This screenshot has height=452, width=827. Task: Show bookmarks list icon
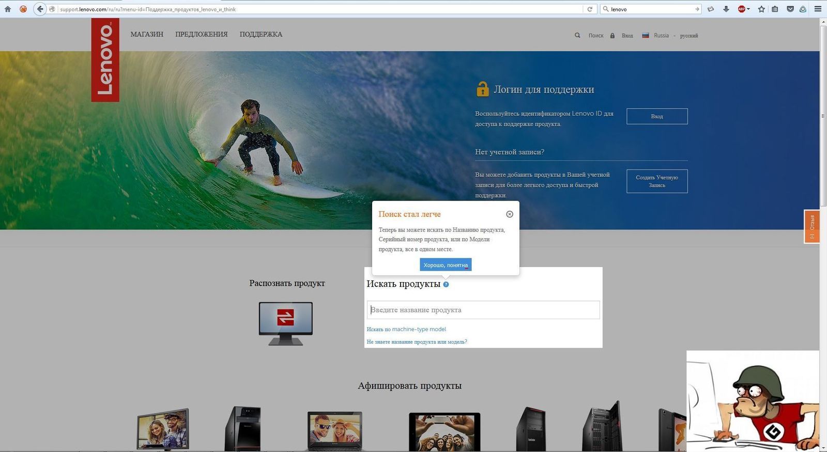click(775, 9)
